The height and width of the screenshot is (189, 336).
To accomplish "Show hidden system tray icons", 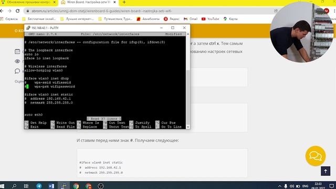I will click(280, 186).
